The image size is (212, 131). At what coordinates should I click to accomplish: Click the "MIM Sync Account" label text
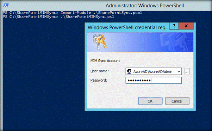(105, 61)
